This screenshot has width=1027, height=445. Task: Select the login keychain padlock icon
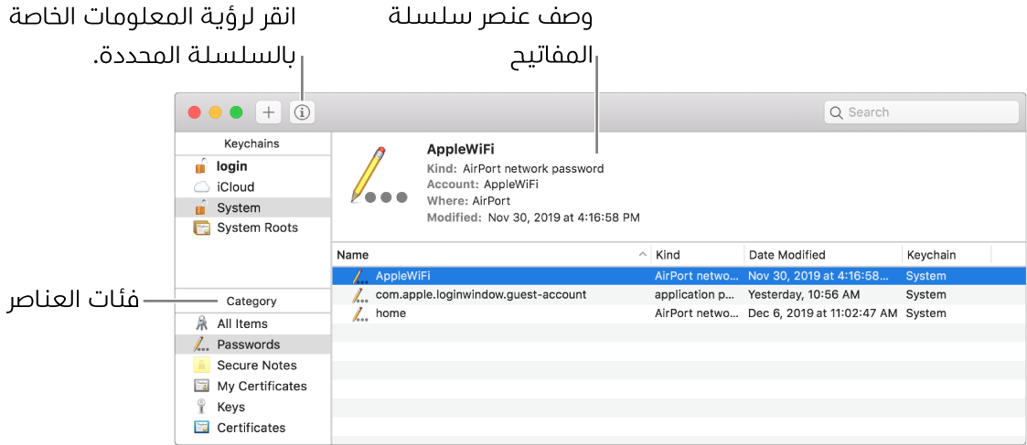(x=202, y=165)
